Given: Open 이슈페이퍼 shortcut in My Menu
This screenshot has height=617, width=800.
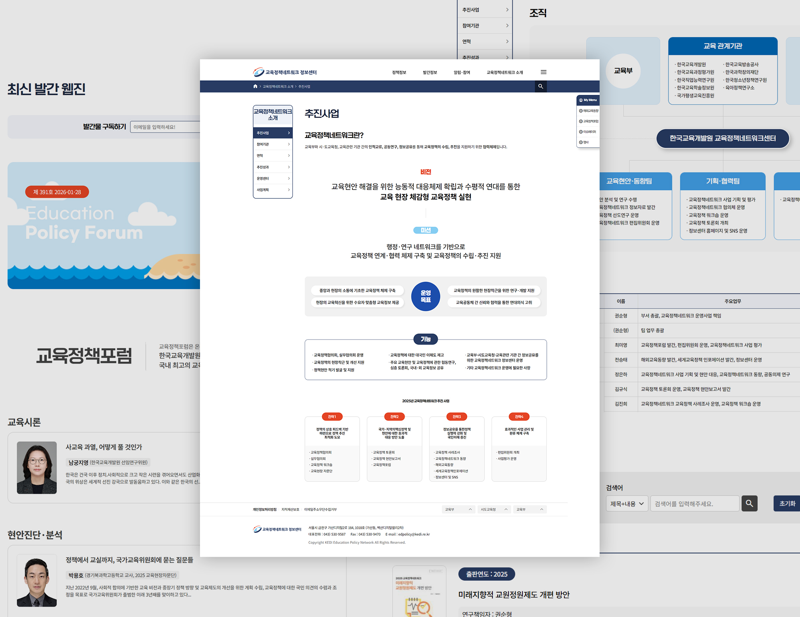Looking at the screenshot, I should pos(588,132).
